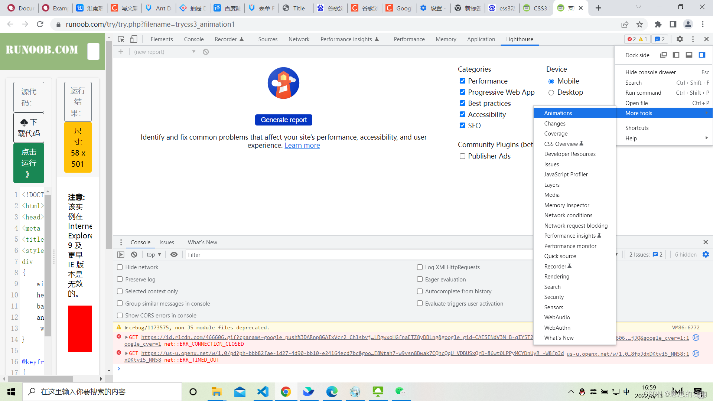
Task: Toggle live expression eye icon
Action: 174,255
